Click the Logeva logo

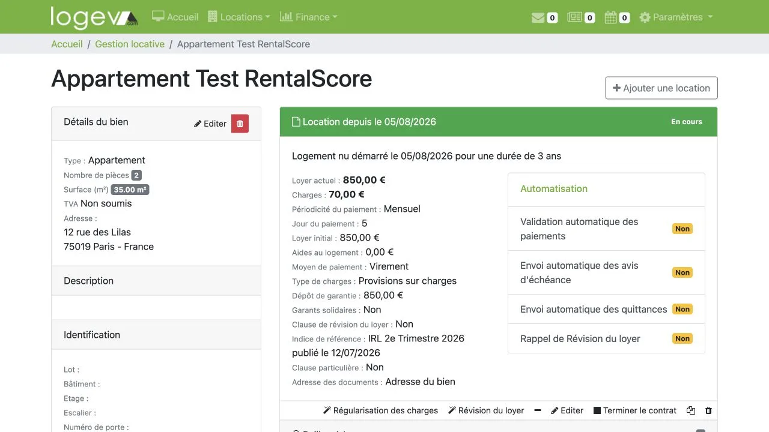[x=94, y=17]
